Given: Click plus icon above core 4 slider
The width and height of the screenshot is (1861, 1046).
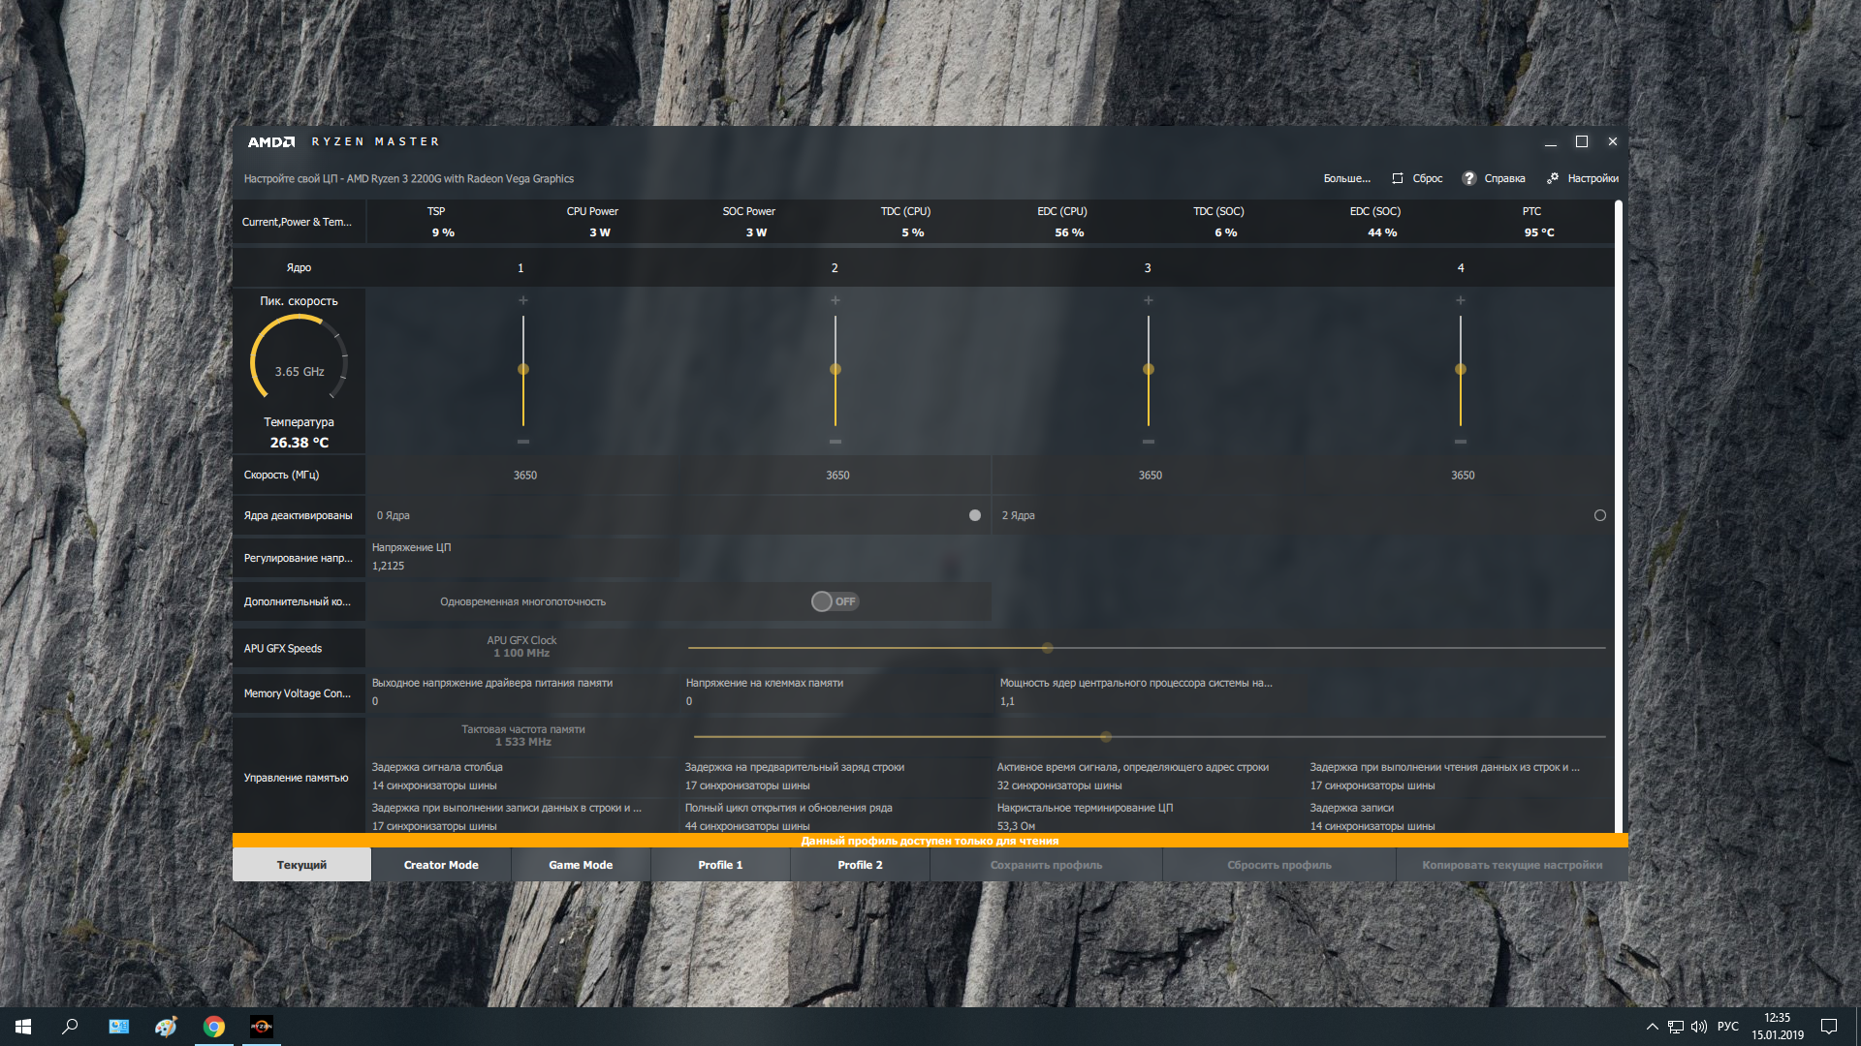Looking at the screenshot, I should coord(1461,300).
